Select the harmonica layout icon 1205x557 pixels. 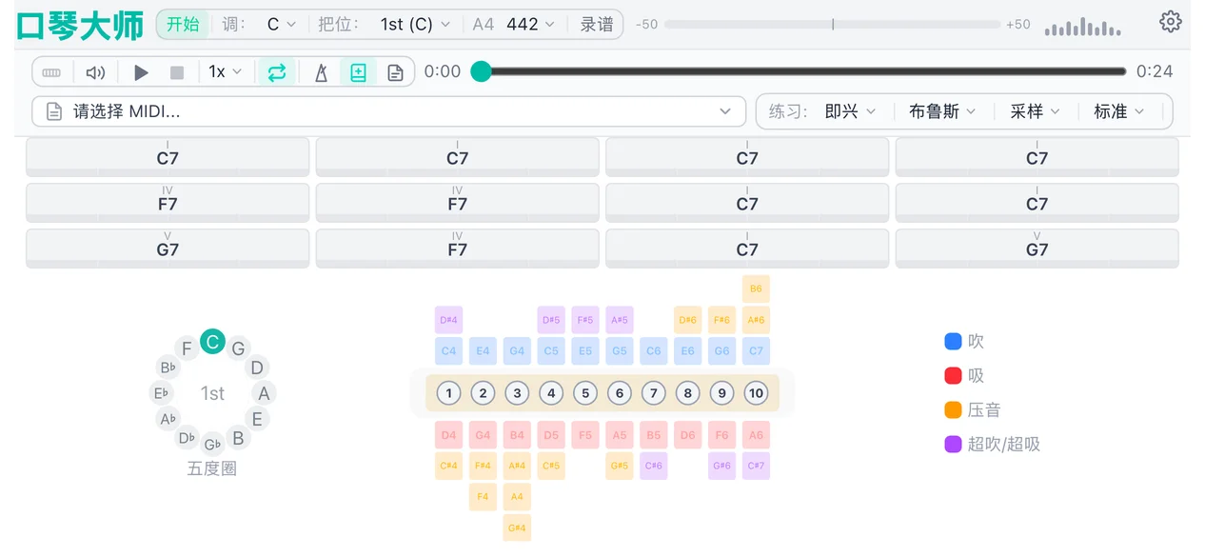51,71
